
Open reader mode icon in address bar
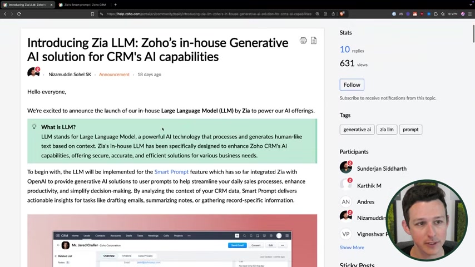[325, 14]
